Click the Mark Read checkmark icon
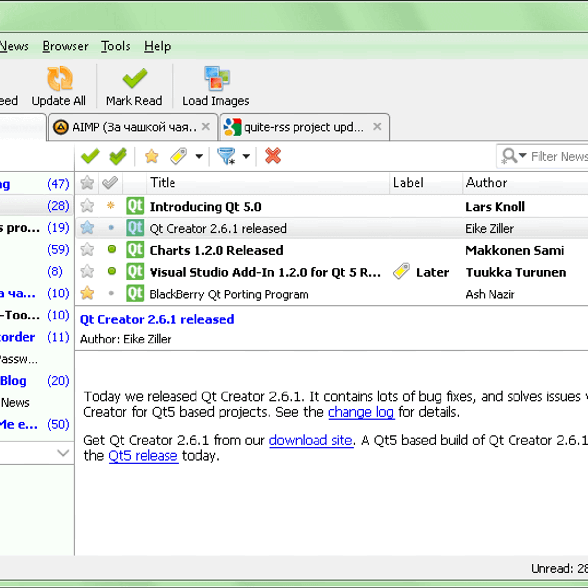Image resolution: width=588 pixels, height=588 pixels. coord(134,78)
